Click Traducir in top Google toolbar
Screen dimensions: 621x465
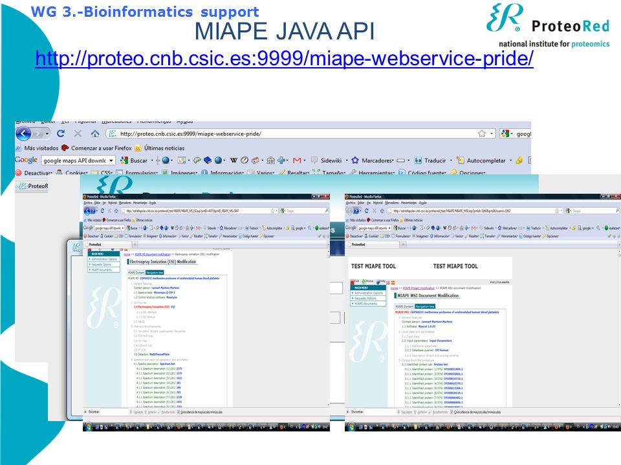430,161
